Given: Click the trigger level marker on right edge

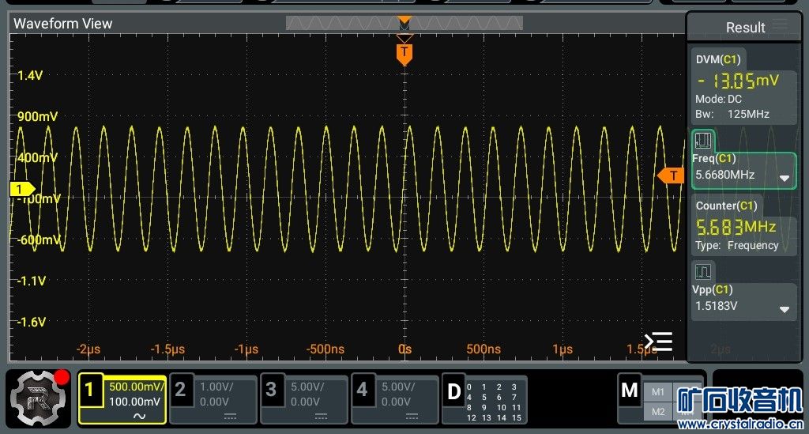Looking at the screenshot, I should (671, 175).
